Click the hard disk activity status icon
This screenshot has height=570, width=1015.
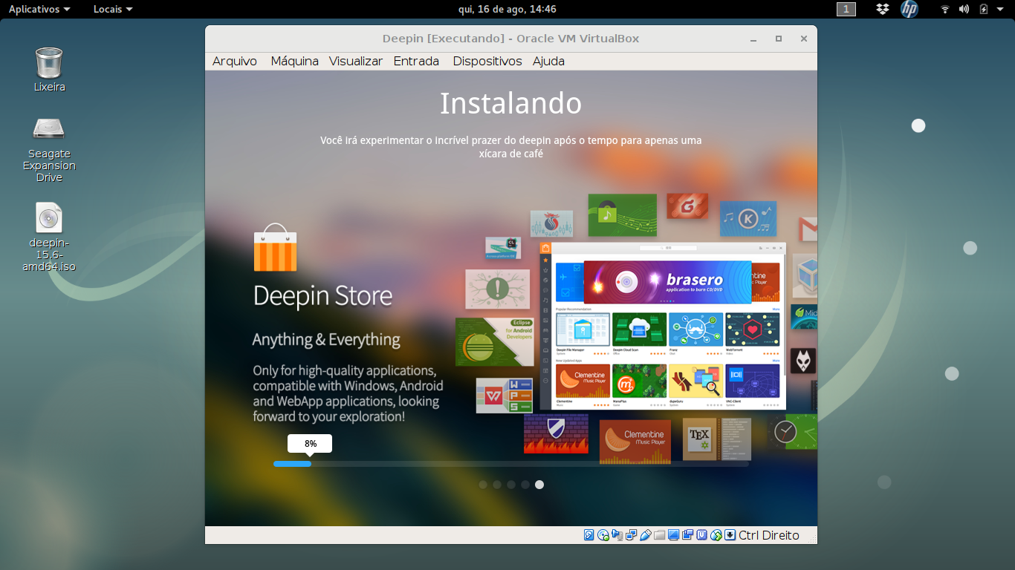click(x=588, y=535)
